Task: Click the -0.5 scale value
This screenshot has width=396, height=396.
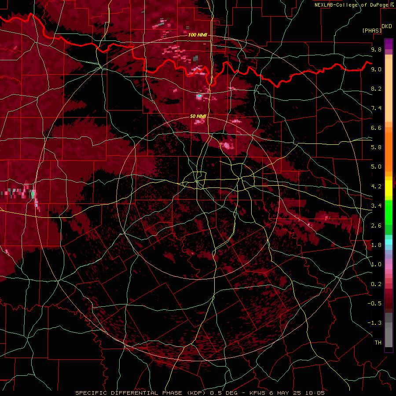Action: [374, 303]
